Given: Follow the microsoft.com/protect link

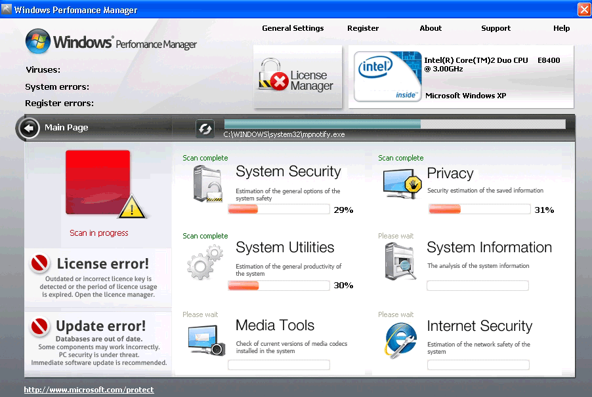Looking at the screenshot, I should (x=89, y=390).
